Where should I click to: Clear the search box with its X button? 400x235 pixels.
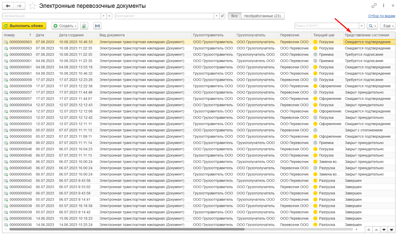(362, 26)
